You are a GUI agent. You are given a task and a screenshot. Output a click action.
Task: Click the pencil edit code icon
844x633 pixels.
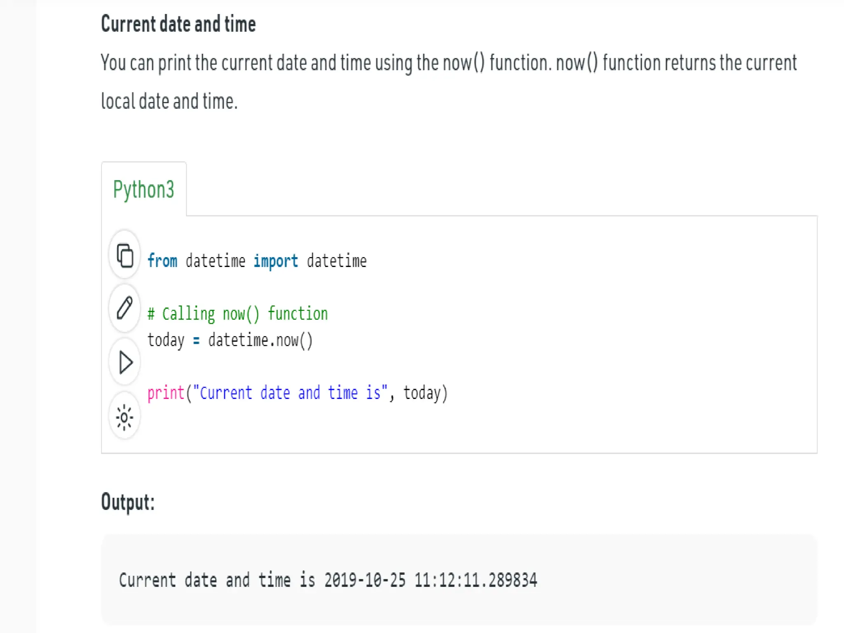[x=125, y=308]
